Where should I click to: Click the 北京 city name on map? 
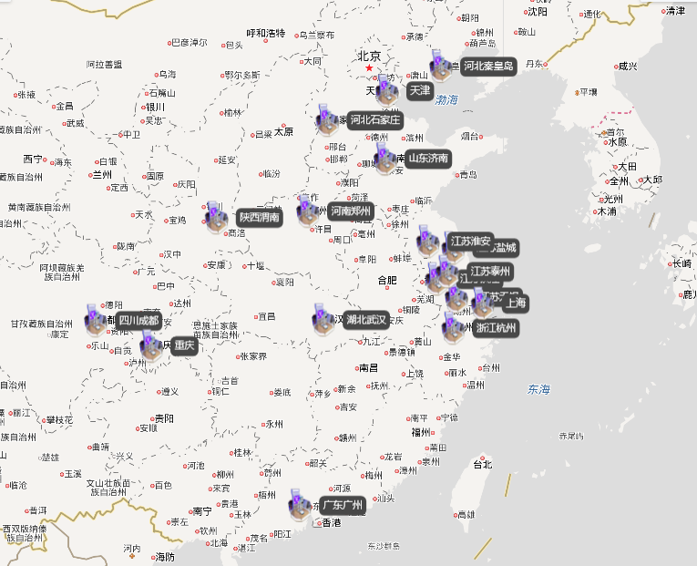[369, 56]
